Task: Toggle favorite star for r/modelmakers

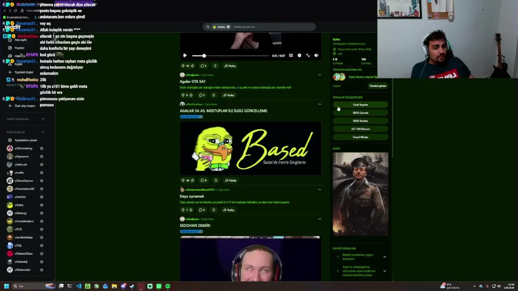Action: point(42,221)
